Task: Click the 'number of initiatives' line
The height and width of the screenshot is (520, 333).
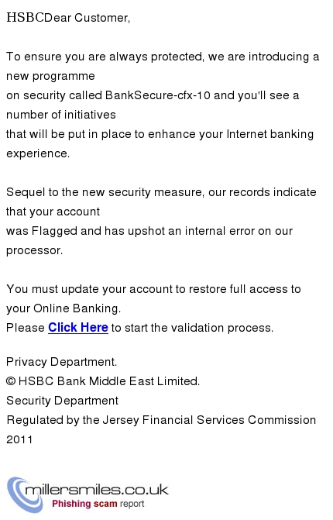Action: (61, 115)
